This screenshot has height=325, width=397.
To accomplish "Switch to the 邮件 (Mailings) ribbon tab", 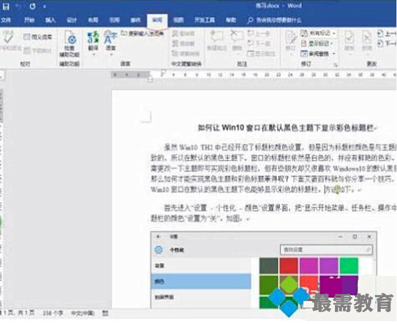I will click(135, 20).
